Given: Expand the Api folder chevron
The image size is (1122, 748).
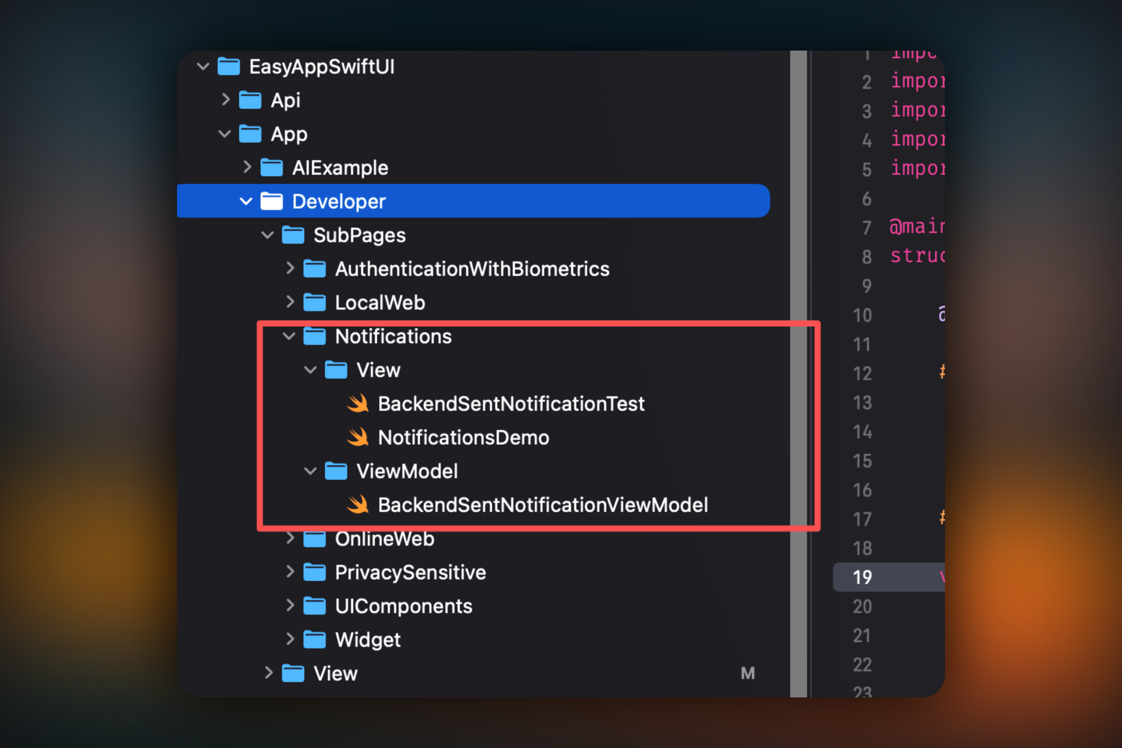Looking at the screenshot, I should coord(225,100).
